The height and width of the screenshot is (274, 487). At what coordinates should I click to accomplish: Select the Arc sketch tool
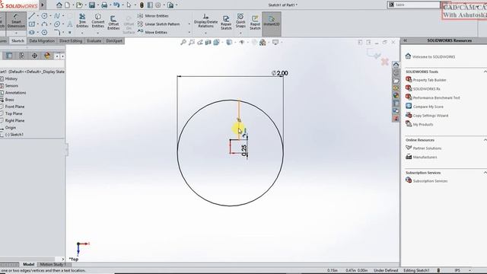[x=44, y=24]
